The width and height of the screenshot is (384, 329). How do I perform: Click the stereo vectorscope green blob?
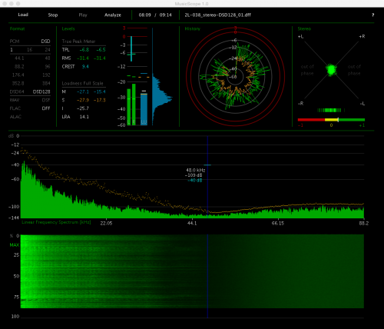[x=331, y=69]
